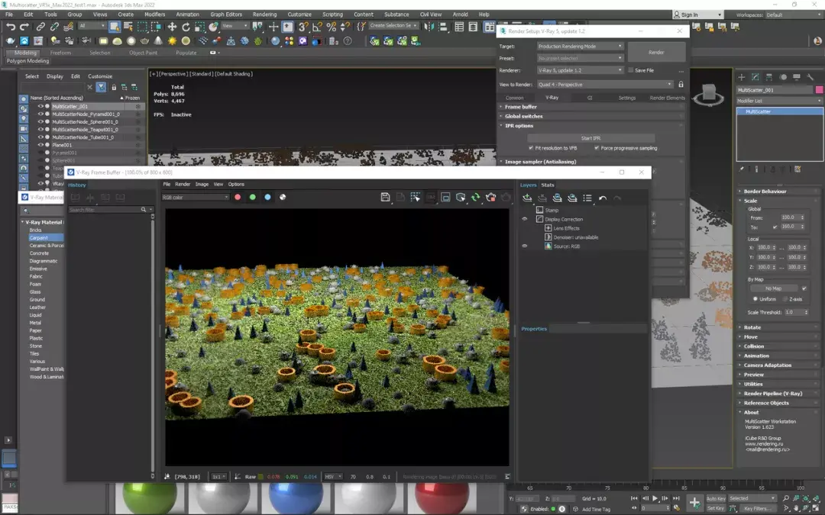Click the lock icon beside View to Render
This screenshot has height=515, width=825.
(681, 85)
